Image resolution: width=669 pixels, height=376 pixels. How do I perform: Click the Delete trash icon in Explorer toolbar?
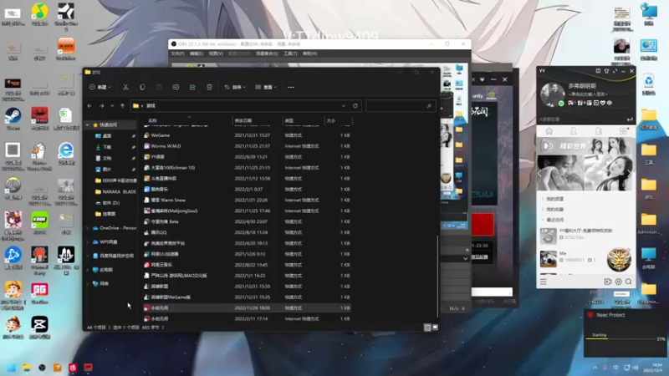point(209,87)
